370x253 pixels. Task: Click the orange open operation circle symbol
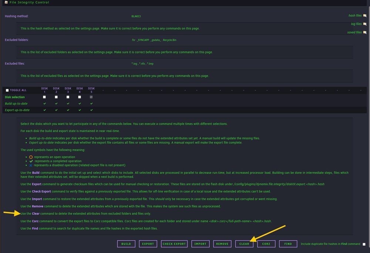pos(31,157)
